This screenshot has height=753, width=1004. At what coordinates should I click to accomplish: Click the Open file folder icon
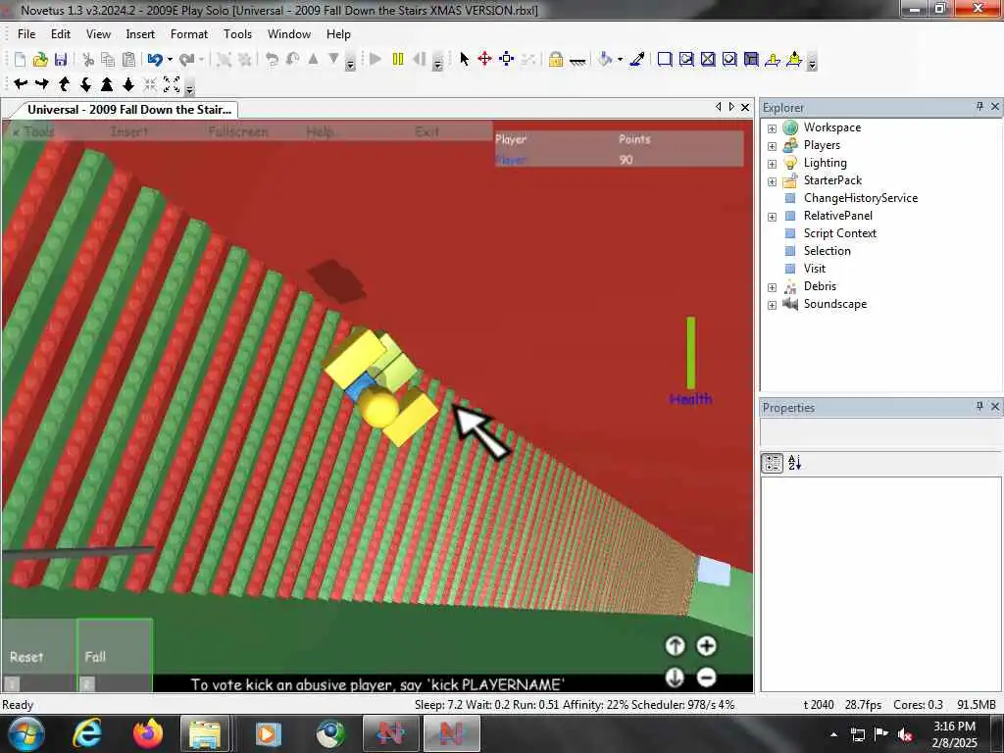coord(40,60)
